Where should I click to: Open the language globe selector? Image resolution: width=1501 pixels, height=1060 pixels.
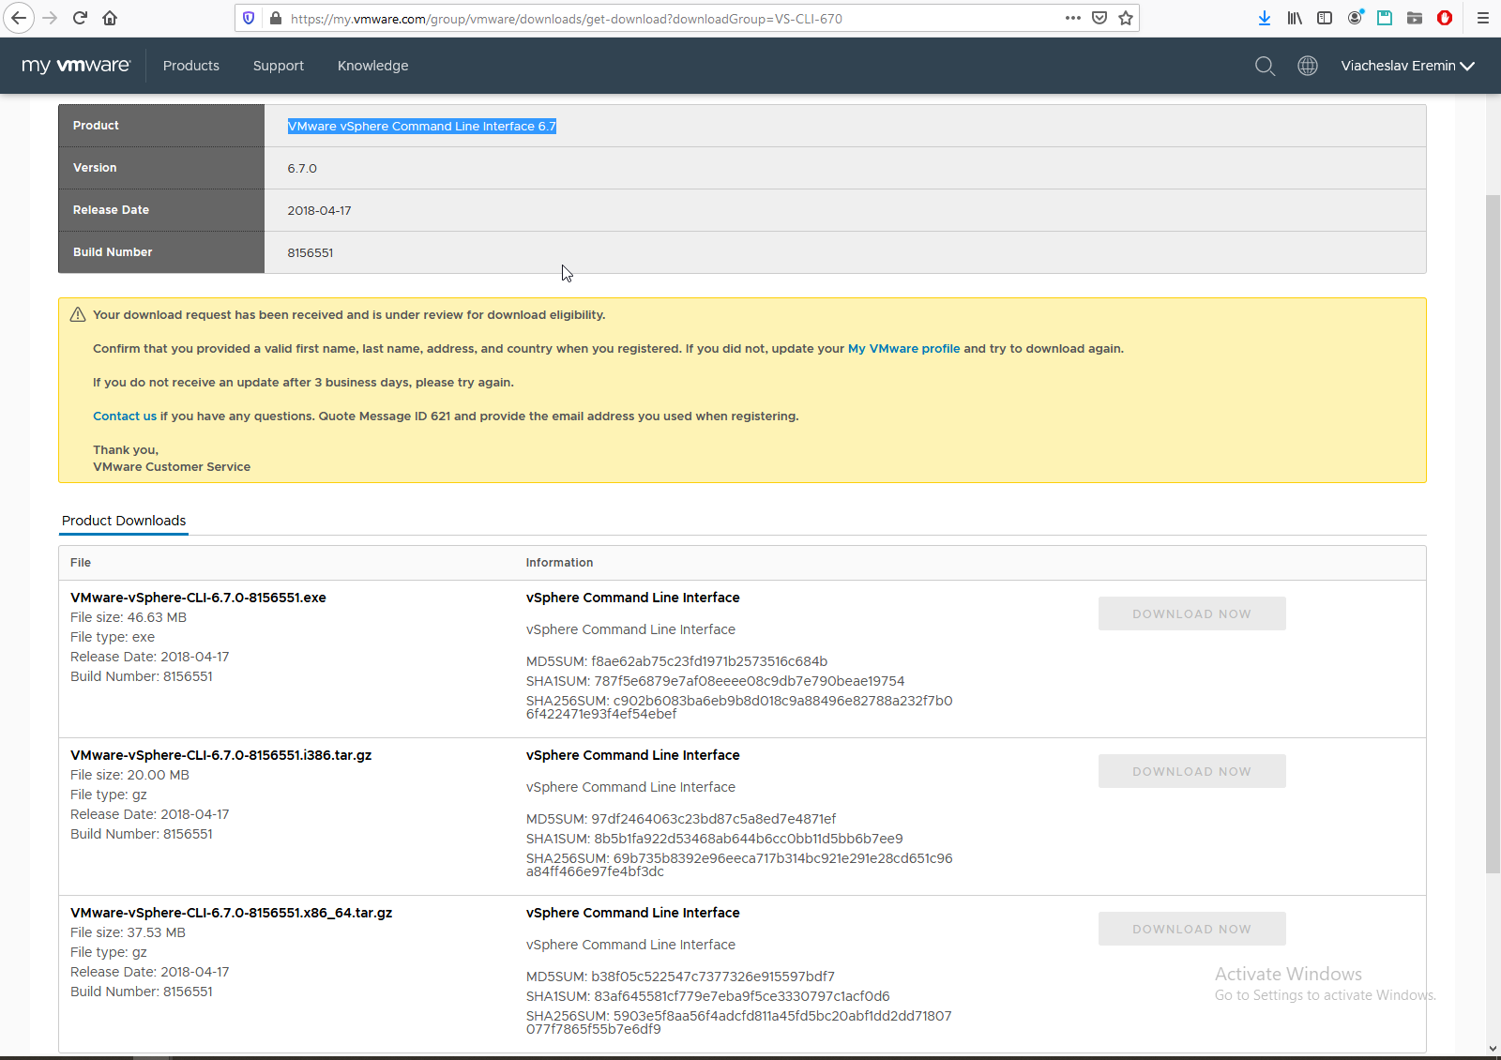1308,66
